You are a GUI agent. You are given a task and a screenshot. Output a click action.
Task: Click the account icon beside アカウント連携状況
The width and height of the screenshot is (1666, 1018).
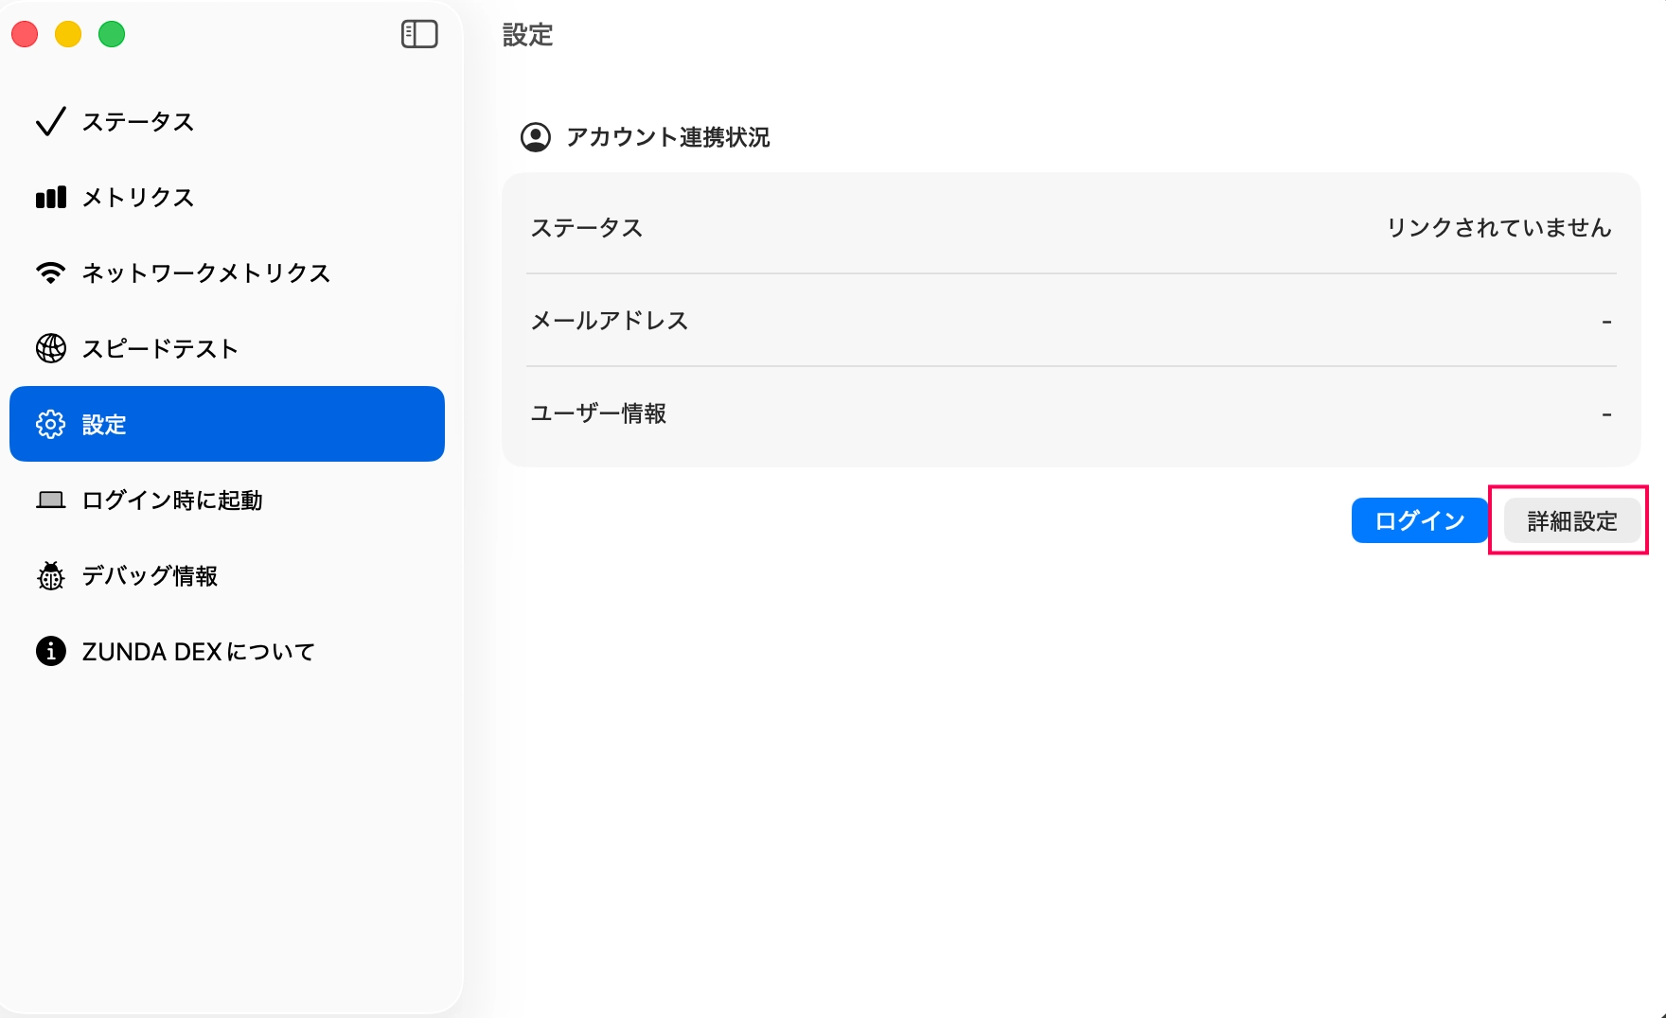[x=536, y=137]
